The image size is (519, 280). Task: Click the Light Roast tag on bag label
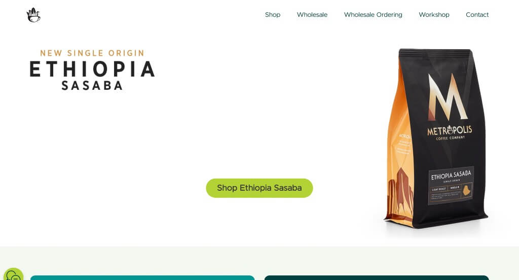(x=439, y=189)
